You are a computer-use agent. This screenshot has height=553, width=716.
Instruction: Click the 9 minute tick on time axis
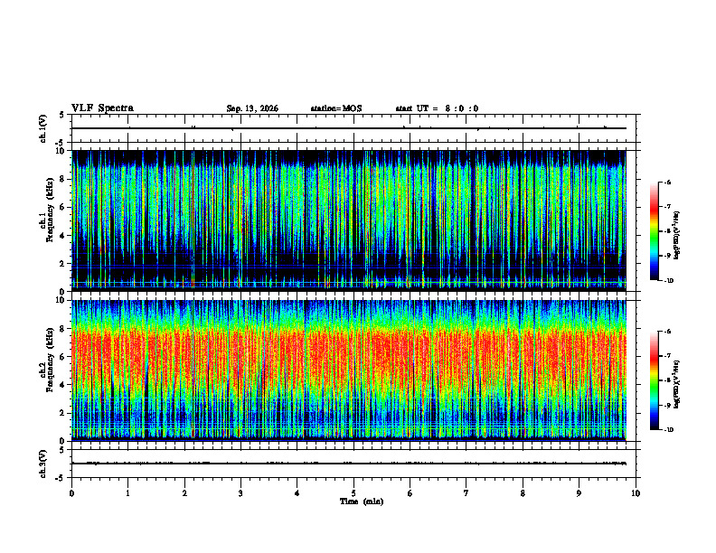579,493
